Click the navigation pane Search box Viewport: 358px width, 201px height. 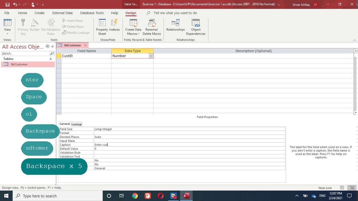[25, 53]
